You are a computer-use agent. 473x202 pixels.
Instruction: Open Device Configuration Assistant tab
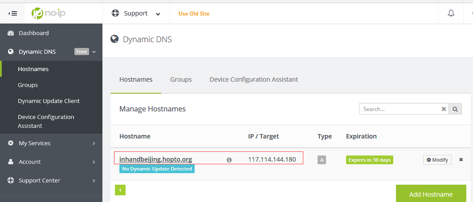click(x=253, y=79)
